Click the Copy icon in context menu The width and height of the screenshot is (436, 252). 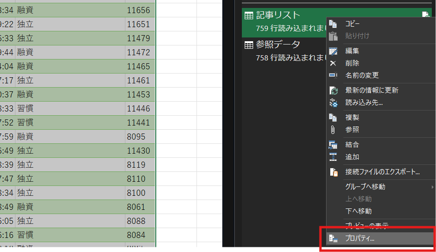(x=333, y=24)
